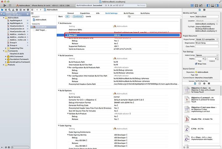
Task: Switch to the Capabilities tab
Action: pyautogui.click(x=85, y=13)
